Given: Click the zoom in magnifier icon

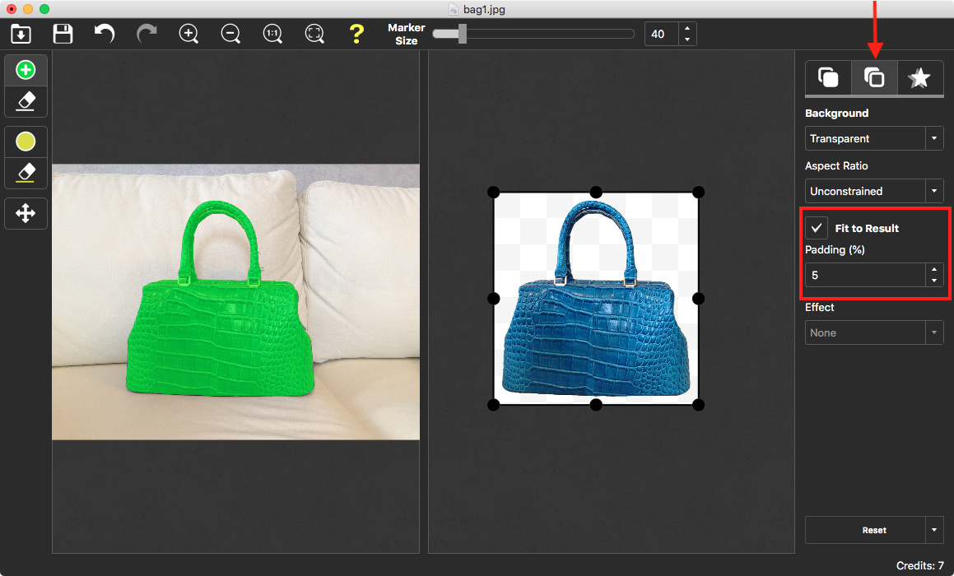Looking at the screenshot, I should 189,34.
